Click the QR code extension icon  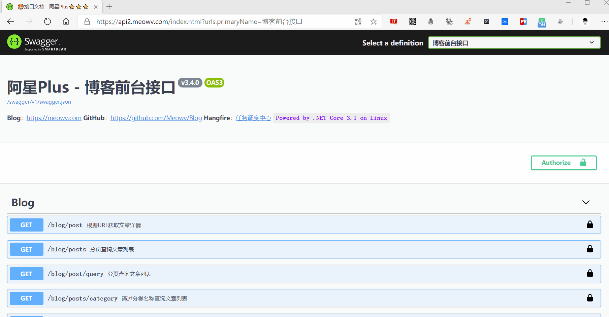click(412, 22)
